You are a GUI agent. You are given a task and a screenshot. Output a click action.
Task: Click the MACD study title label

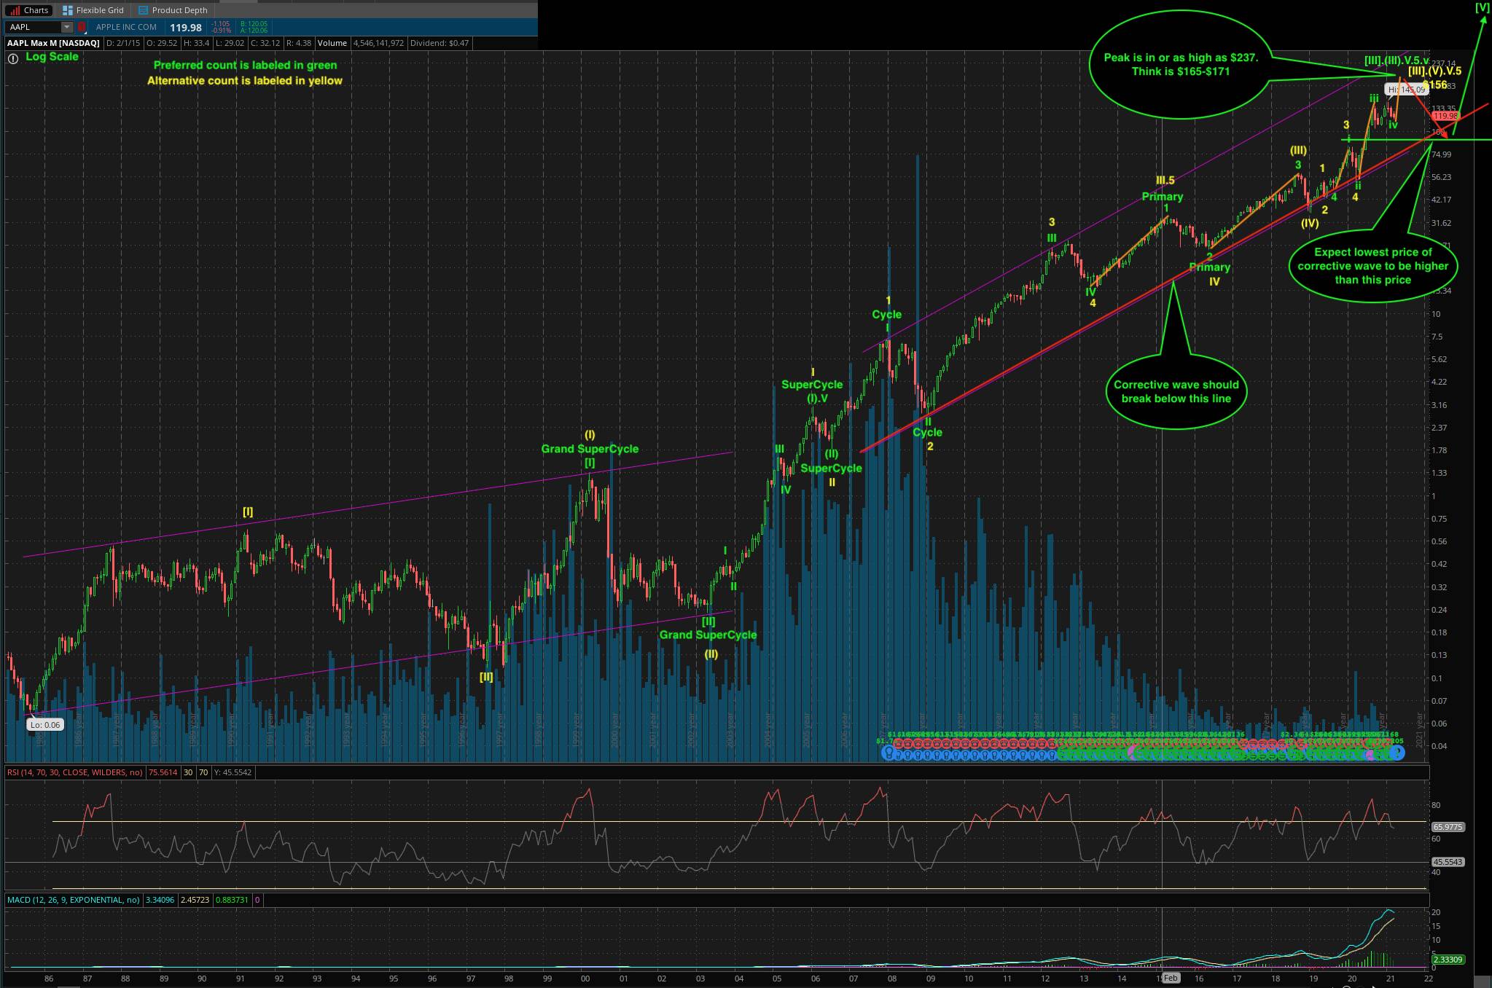click(74, 900)
